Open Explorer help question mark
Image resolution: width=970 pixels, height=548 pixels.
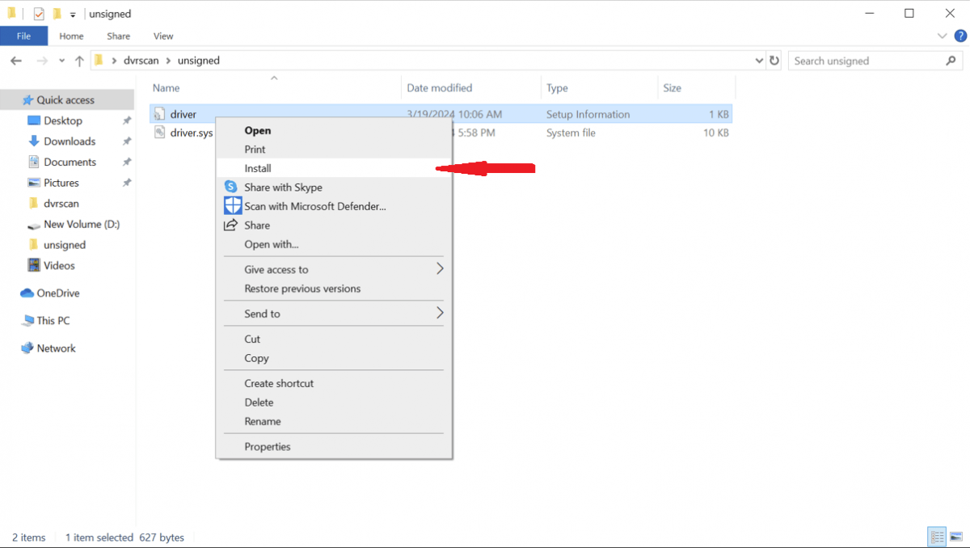click(960, 36)
